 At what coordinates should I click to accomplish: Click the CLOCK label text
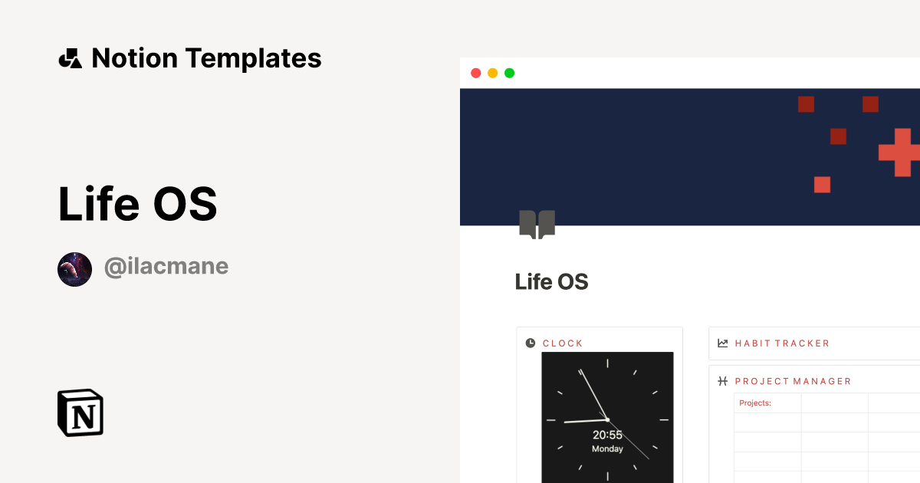coord(563,343)
